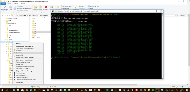This screenshot has width=190, height=92.
Task: Click the refresh icon beside address bar
Action: [177, 15]
